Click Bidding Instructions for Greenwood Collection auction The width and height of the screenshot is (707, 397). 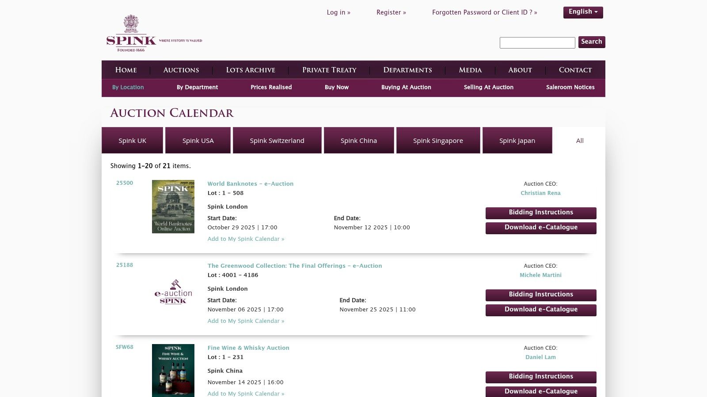[x=541, y=295]
